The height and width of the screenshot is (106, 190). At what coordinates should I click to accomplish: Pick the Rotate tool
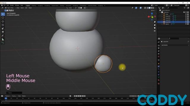tap(3, 25)
